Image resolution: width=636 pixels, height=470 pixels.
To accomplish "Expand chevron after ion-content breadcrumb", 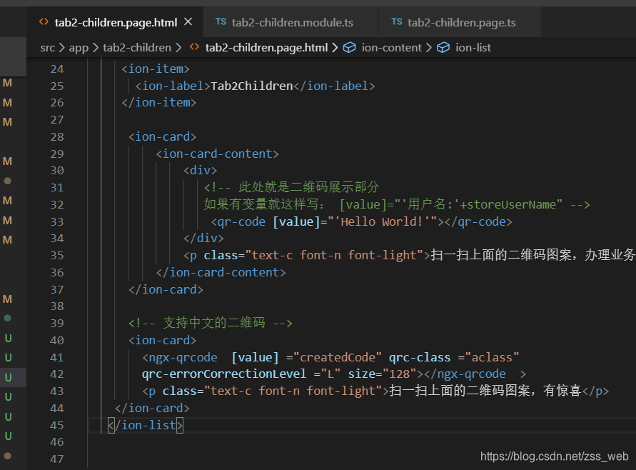I will coord(429,48).
